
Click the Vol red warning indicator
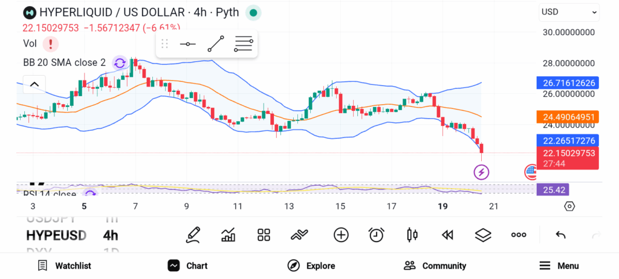tap(51, 44)
